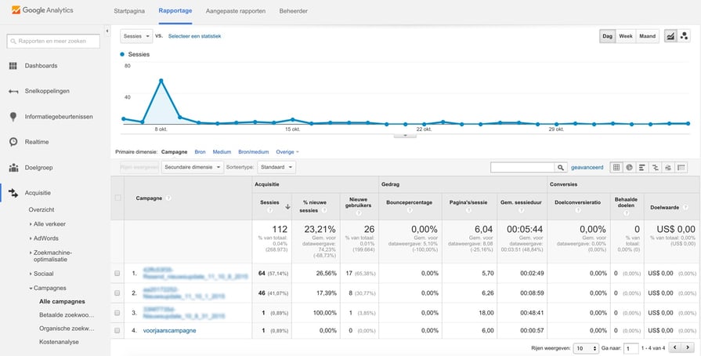Open the Aangepaste rapporten tab
Image resolution: width=701 pixels, height=356 pixels.
pos(235,12)
